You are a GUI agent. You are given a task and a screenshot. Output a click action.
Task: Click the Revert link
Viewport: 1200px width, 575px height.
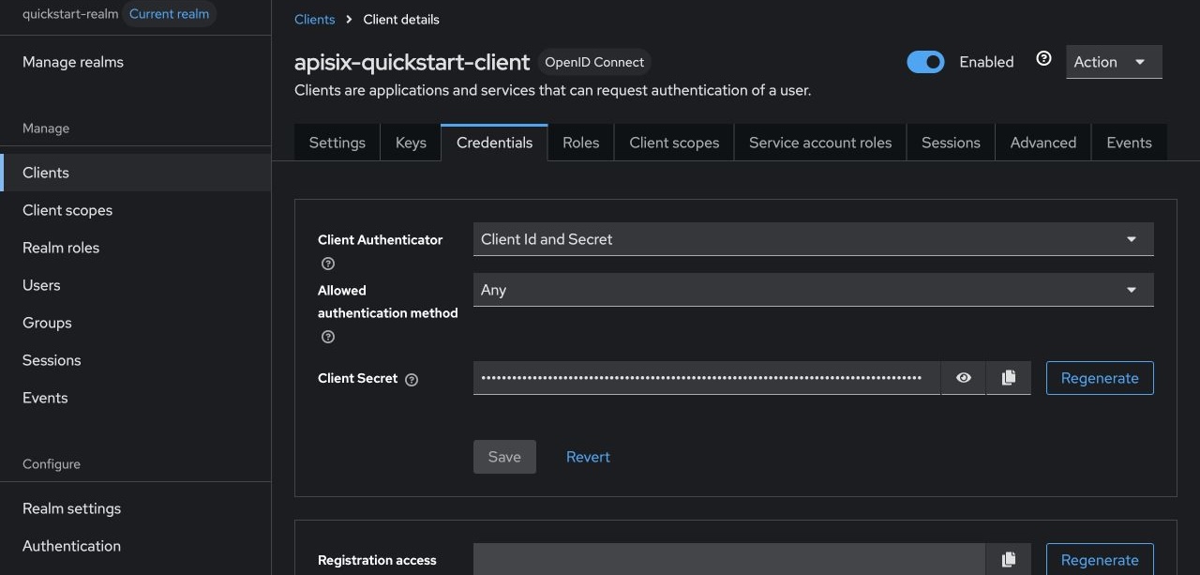pyautogui.click(x=588, y=457)
